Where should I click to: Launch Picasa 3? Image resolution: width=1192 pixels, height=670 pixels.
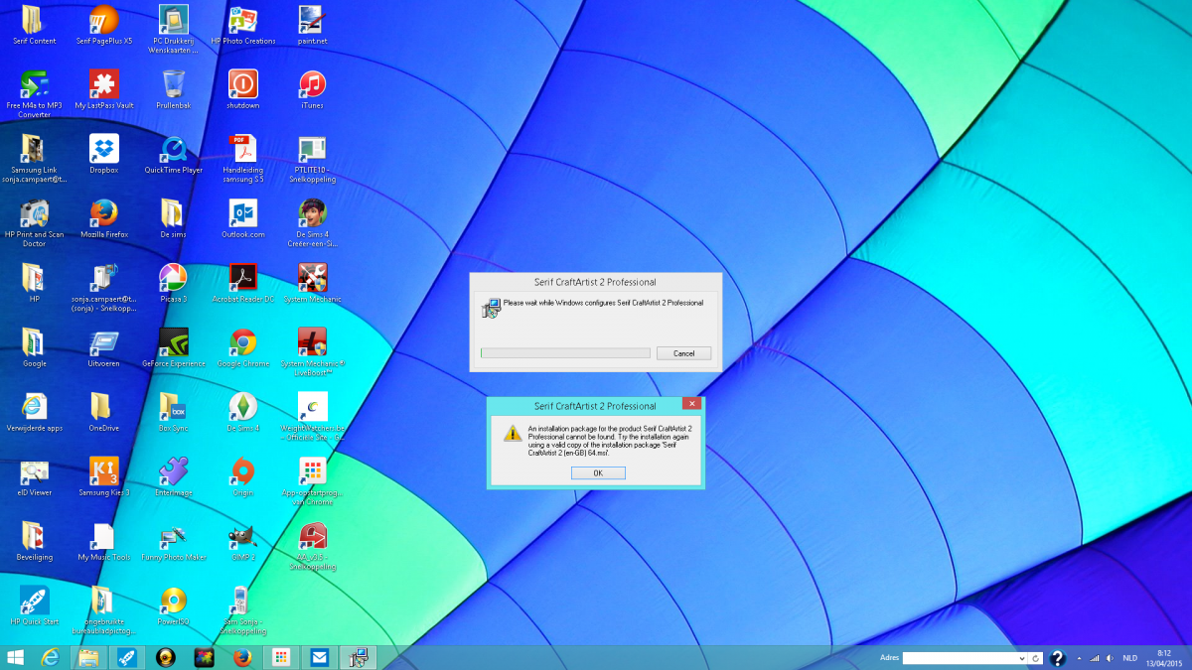coord(173,284)
